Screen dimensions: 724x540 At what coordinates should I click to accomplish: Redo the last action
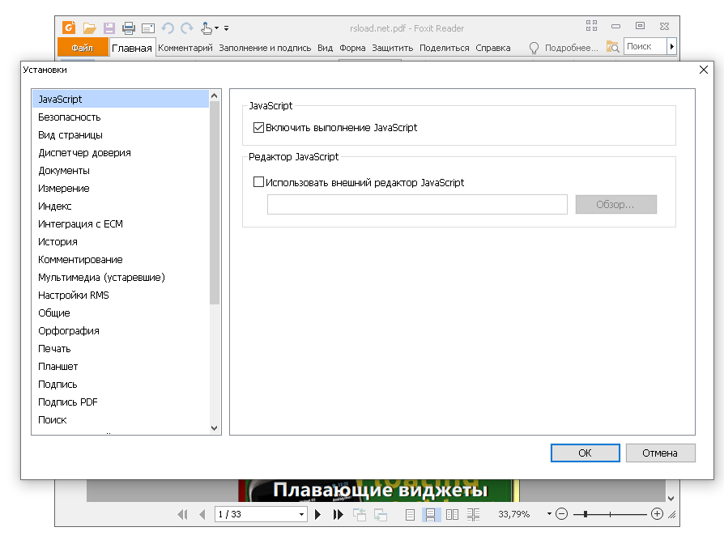point(187,28)
